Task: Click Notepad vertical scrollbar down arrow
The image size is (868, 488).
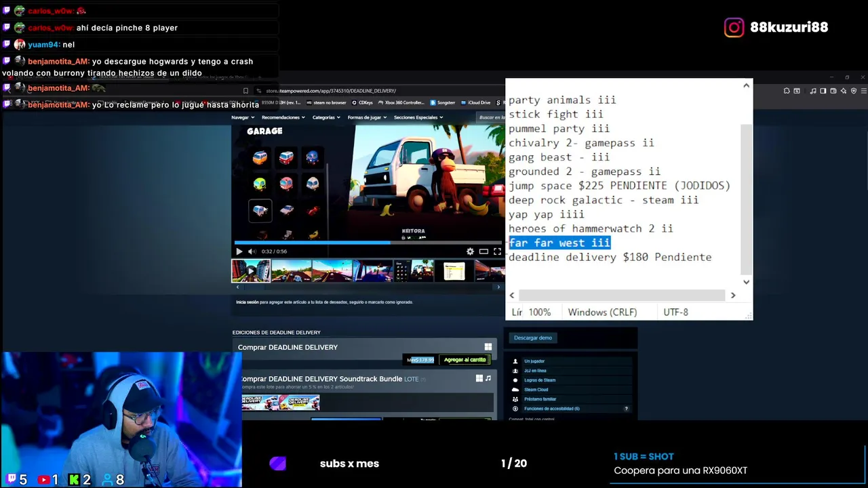Action: [747, 282]
